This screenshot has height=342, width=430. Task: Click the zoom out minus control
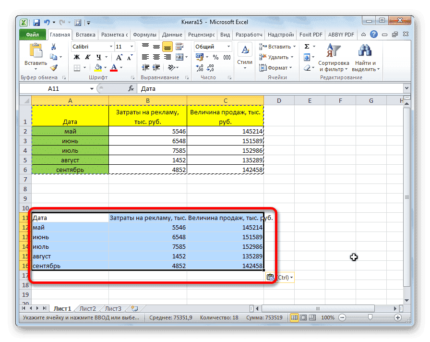342,318
